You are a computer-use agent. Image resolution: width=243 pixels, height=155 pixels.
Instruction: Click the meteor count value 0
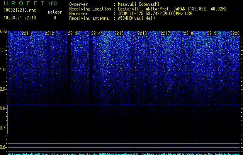click(55, 18)
